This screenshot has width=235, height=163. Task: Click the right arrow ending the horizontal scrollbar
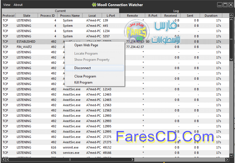click(x=227, y=159)
